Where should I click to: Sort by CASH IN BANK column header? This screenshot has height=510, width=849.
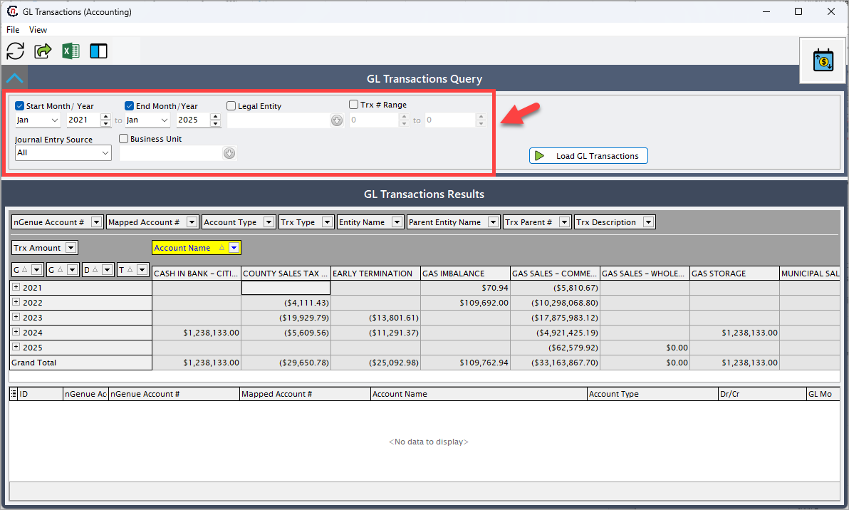click(197, 274)
